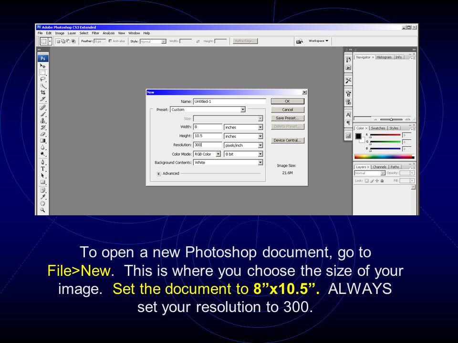Open the Workspace dropdown
The width and height of the screenshot is (458, 343).
(318, 41)
